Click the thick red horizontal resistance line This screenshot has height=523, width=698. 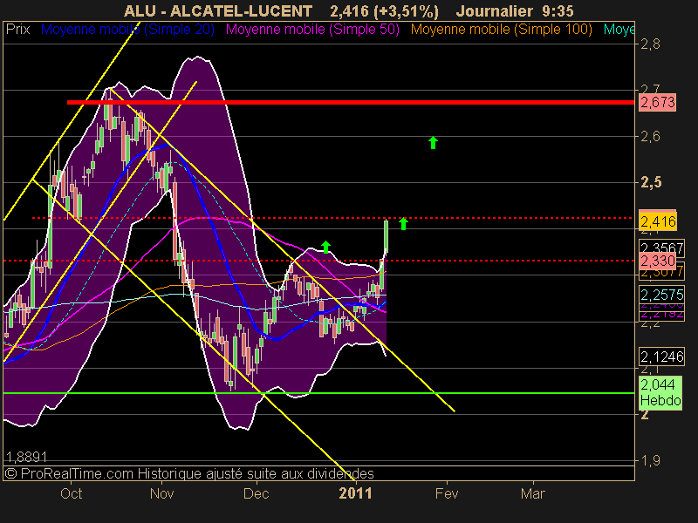click(x=351, y=102)
